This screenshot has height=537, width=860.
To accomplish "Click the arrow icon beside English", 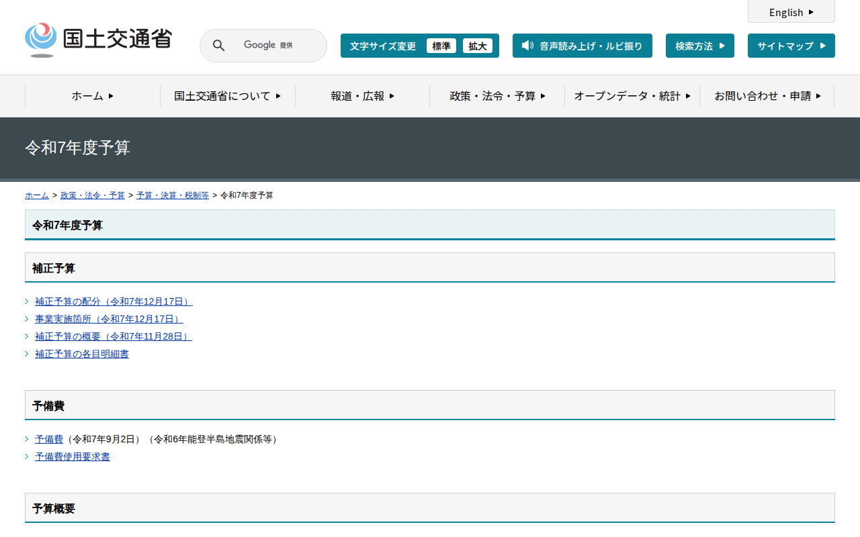I will pos(811,12).
